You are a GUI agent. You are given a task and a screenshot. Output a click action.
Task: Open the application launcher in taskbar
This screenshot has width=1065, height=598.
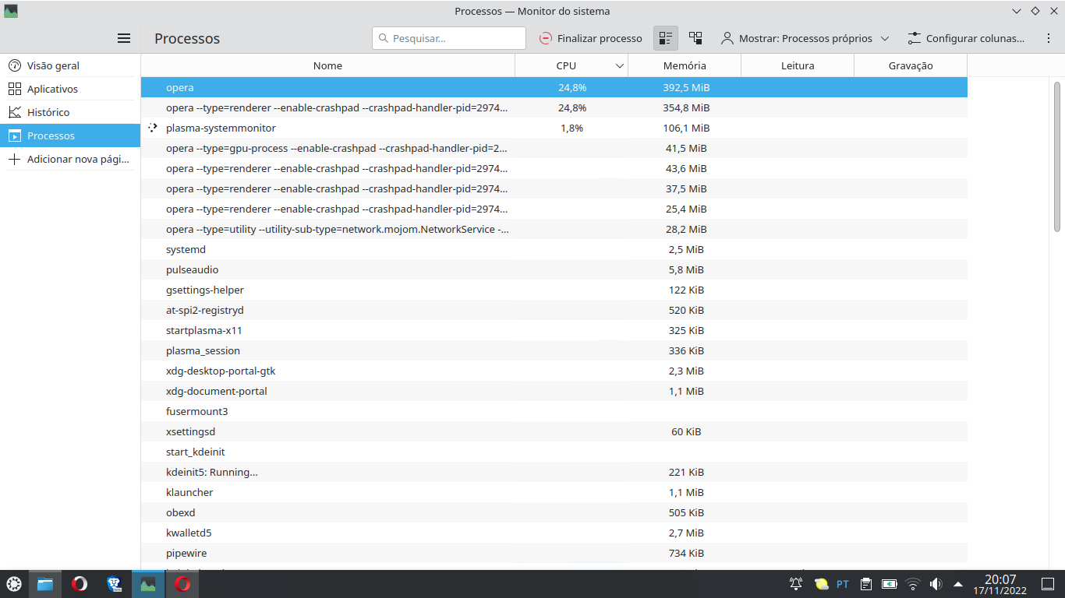pyautogui.click(x=14, y=584)
